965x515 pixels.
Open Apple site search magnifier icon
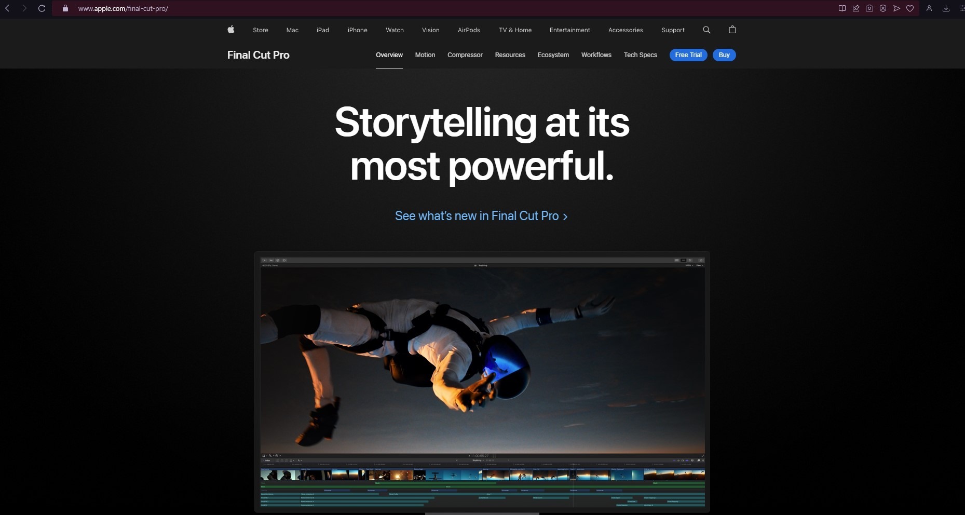click(706, 30)
